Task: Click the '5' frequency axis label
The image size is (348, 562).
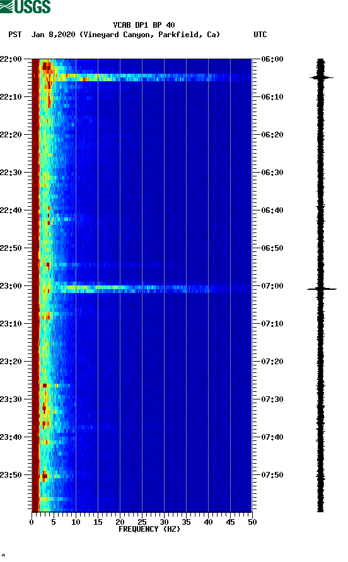Action: tap(54, 522)
